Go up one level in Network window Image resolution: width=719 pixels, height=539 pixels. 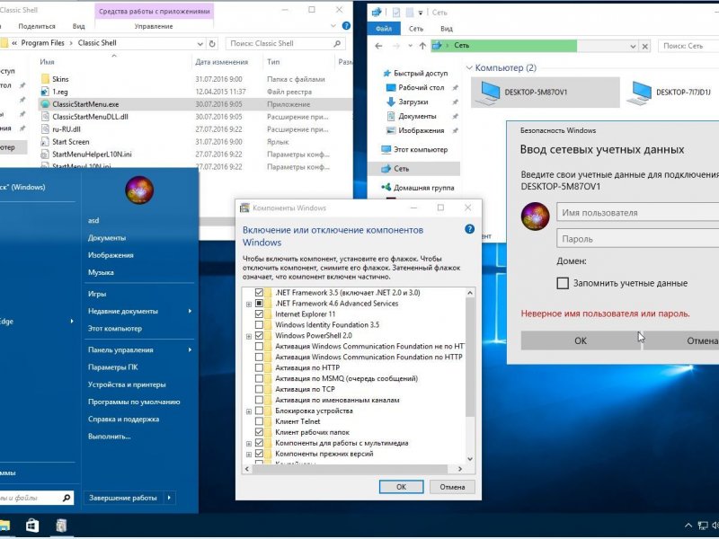tap(422, 46)
